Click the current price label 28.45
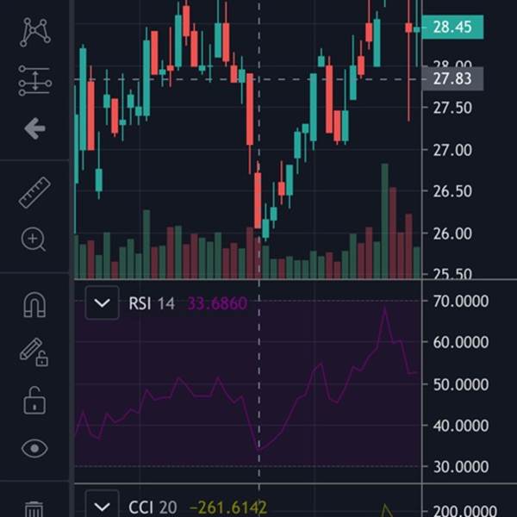Image resolution: width=517 pixels, height=517 pixels. (x=452, y=27)
